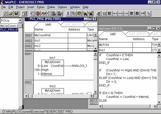Image resolution: width=161 pixels, height=114 pixels.
Task: Select VAR_INPUT tab in PLC_PRG window
Action: coord(73,25)
